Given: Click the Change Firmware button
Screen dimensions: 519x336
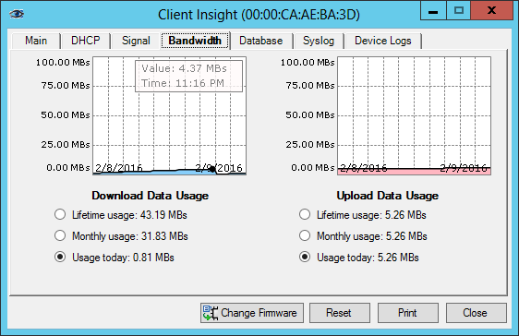Looking at the screenshot, I should click(252, 313).
